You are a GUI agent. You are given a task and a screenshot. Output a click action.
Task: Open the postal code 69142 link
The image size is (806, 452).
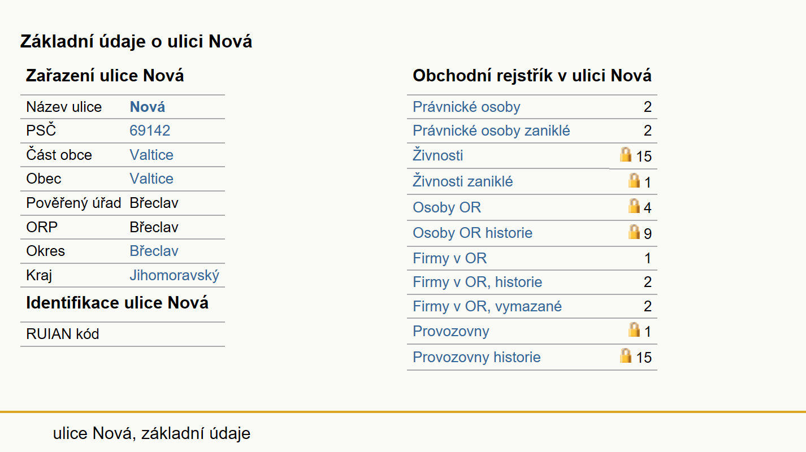tap(150, 131)
